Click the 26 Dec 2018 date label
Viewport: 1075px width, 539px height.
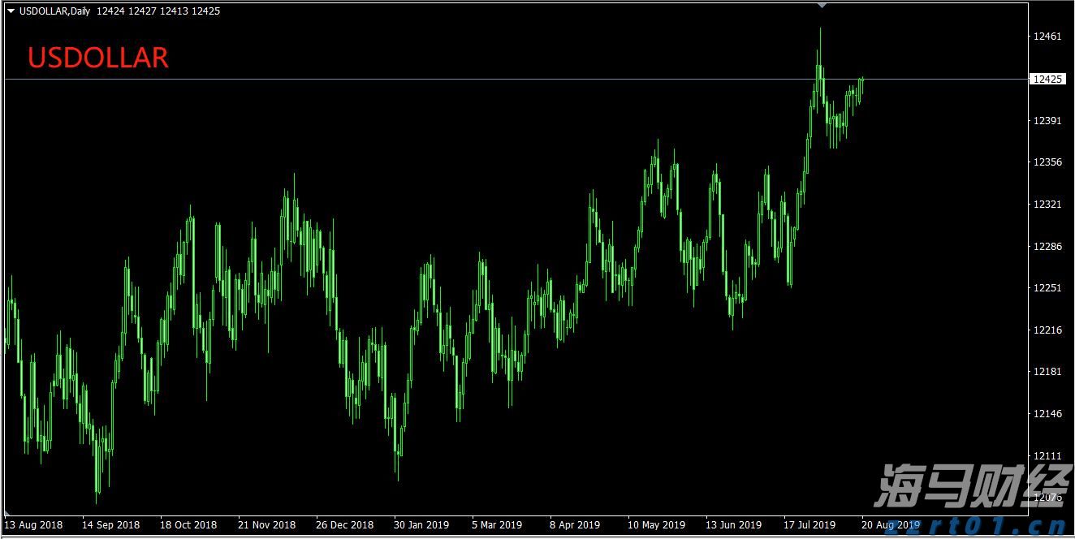point(345,525)
